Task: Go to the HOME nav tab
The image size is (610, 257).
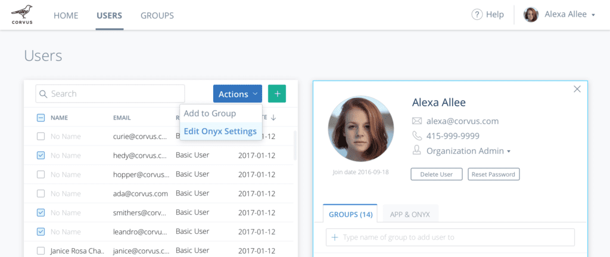Action: coord(66,16)
